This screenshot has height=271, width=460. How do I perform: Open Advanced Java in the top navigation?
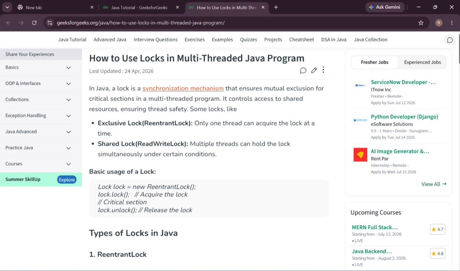tap(110, 39)
